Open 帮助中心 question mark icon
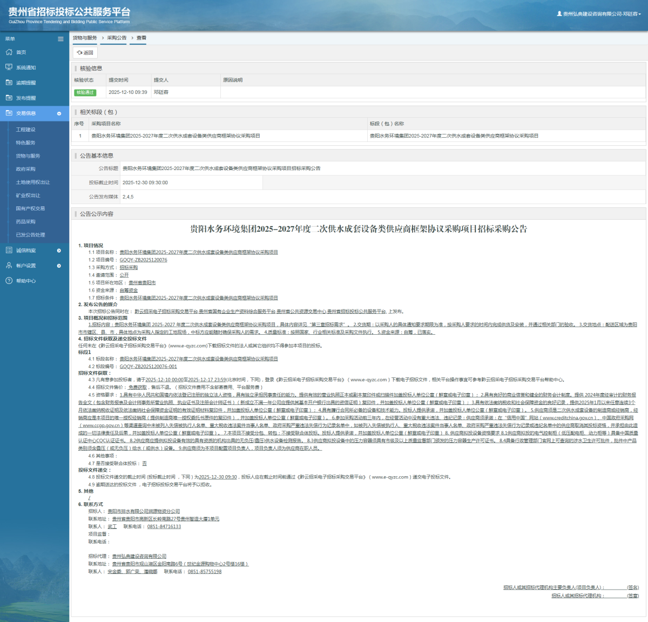648x622 pixels. pos(9,281)
